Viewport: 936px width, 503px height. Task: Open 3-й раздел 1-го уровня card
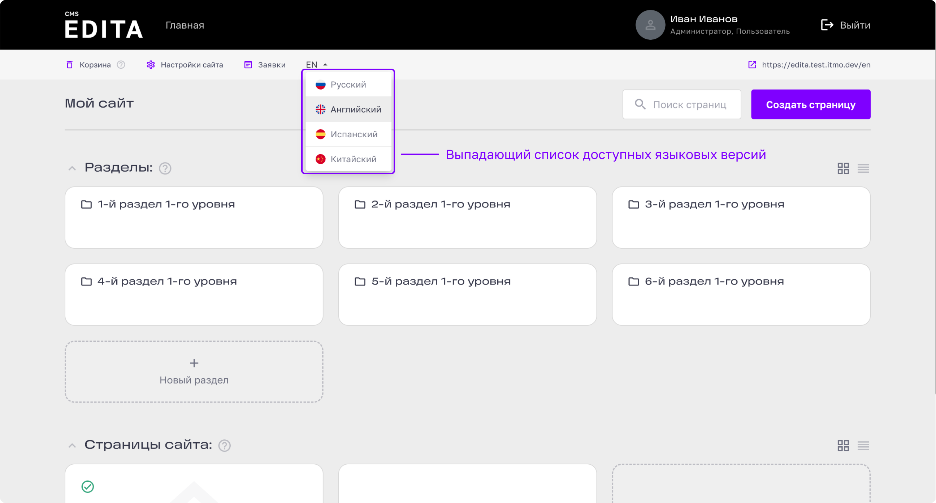coord(741,218)
